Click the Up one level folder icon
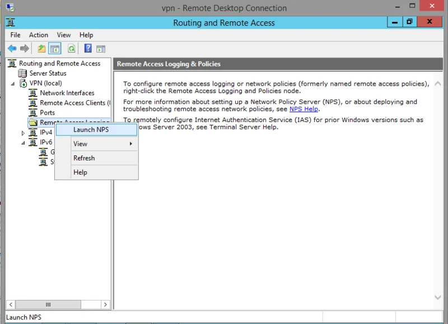 41,49
